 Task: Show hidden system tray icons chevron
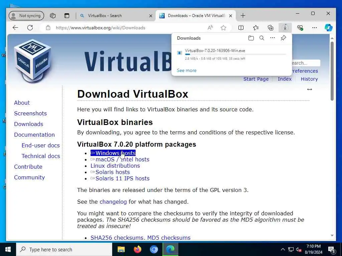pos(283,249)
